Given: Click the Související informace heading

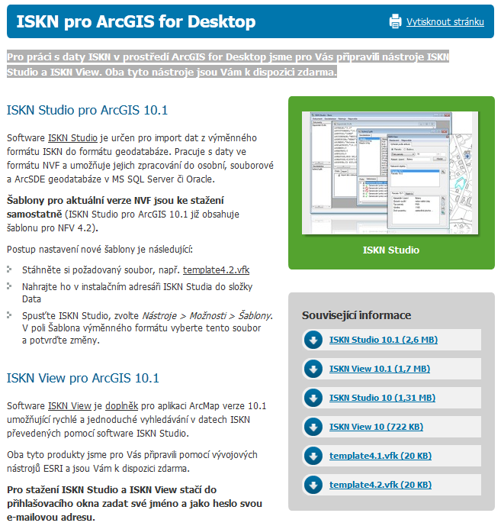Looking at the screenshot, I should tap(356, 315).
